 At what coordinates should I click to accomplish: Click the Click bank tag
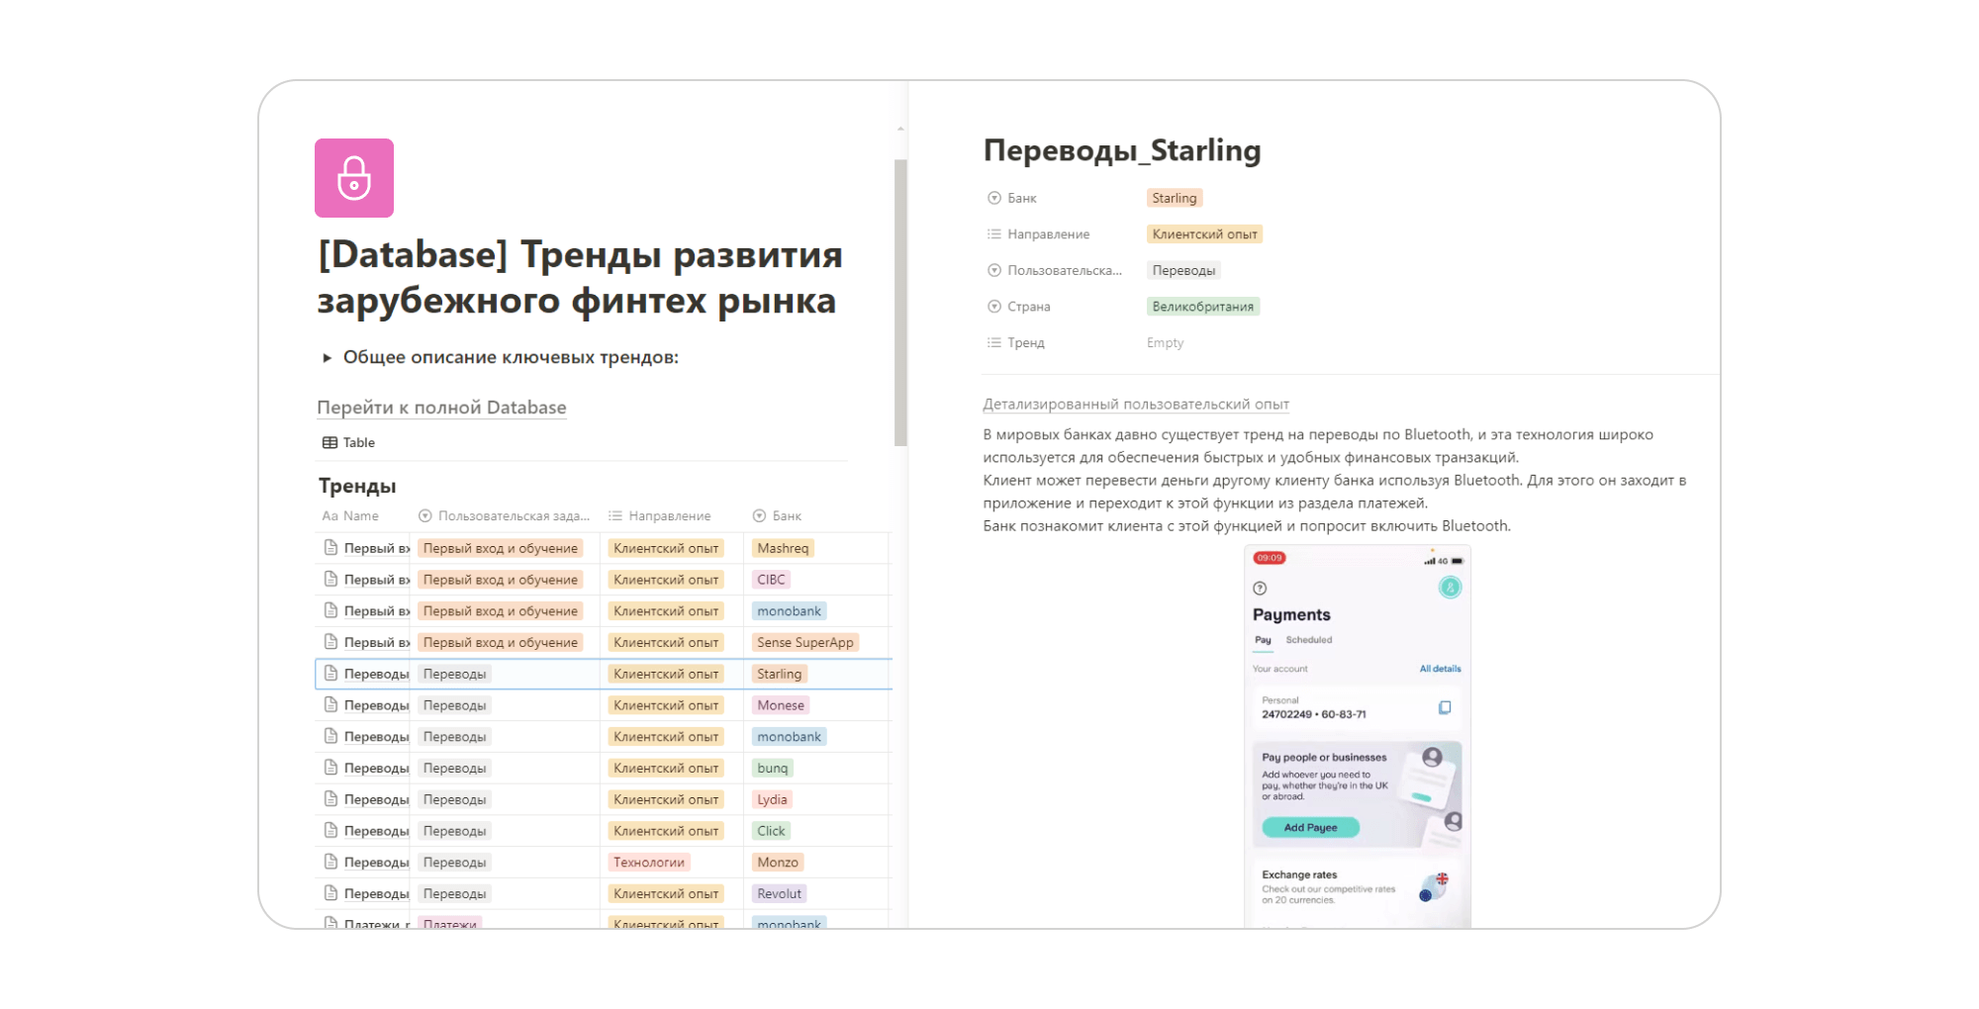[771, 832]
